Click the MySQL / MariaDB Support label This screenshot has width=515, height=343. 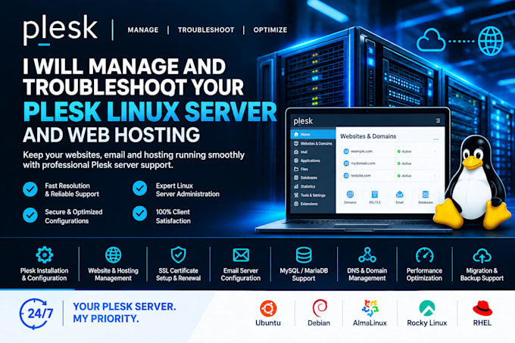[304, 274]
